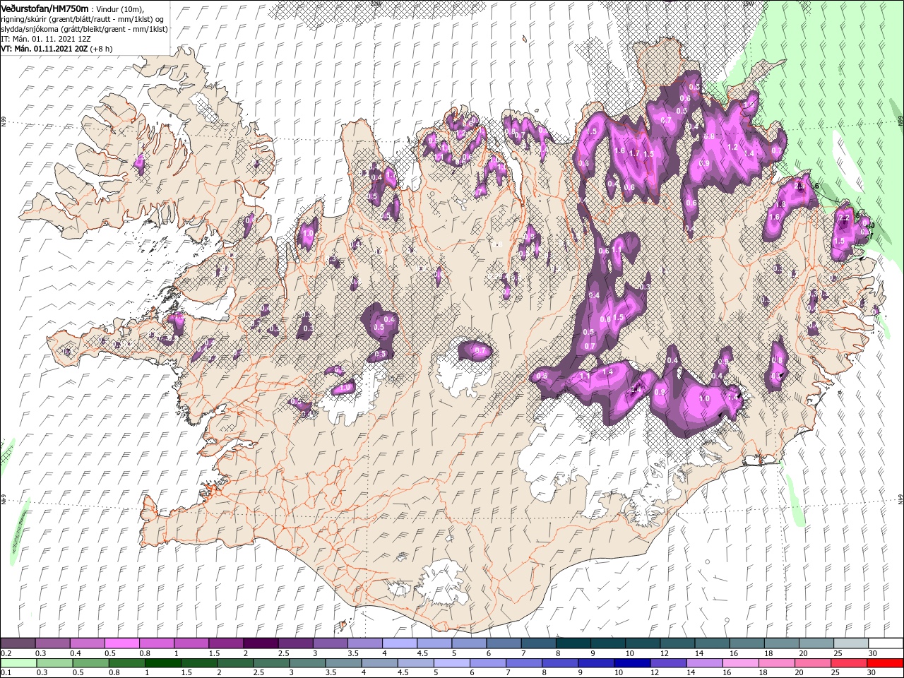Image resolution: width=904 pixels, height=678 pixels.
Task: Pick bright pink upper swatch between 0.5 and 0.8
Action: coord(122,643)
